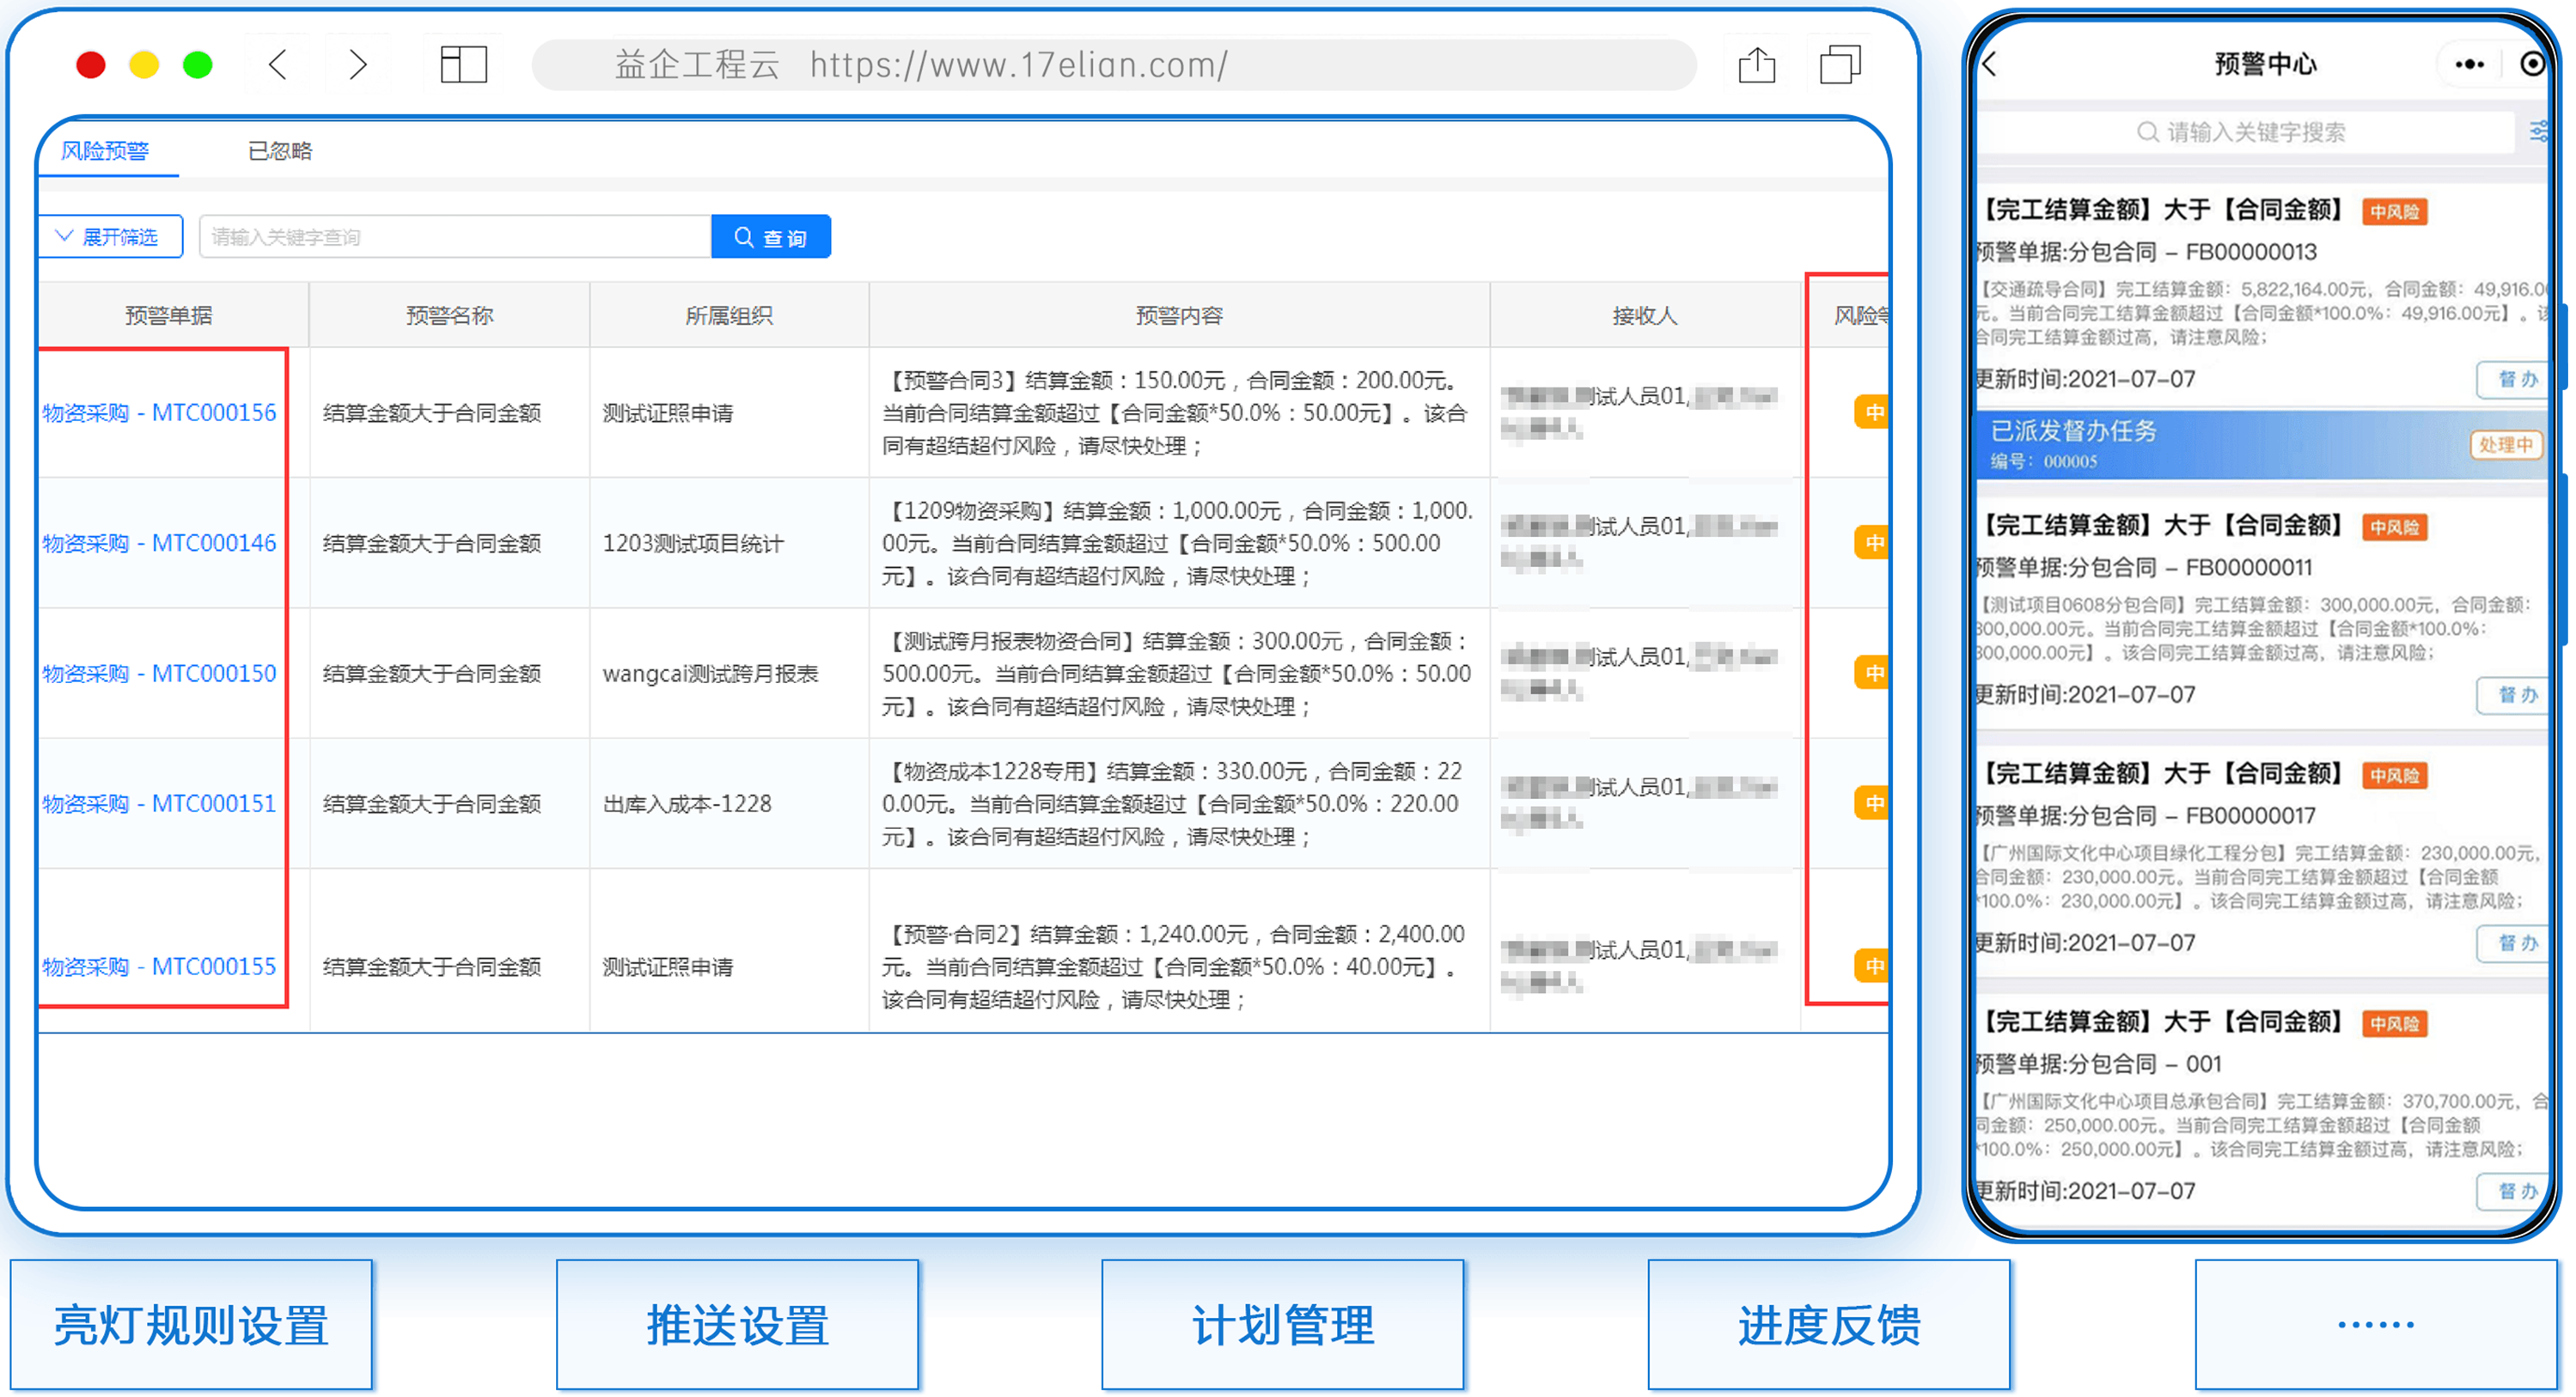
Task: Open the browser tab overview icon
Action: pos(1840,65)
